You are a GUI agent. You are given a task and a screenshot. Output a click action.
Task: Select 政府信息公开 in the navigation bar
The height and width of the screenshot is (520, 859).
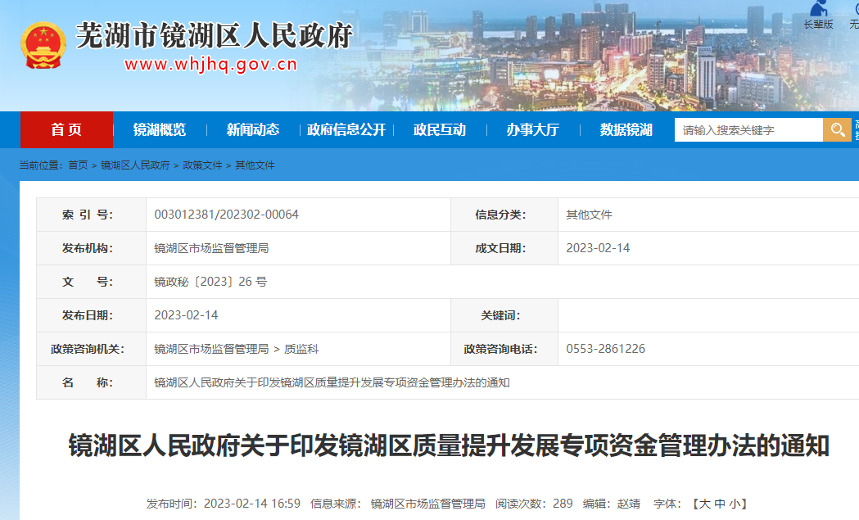click(346, 129)
